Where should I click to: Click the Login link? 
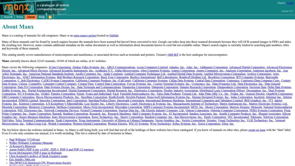[290, 3]
